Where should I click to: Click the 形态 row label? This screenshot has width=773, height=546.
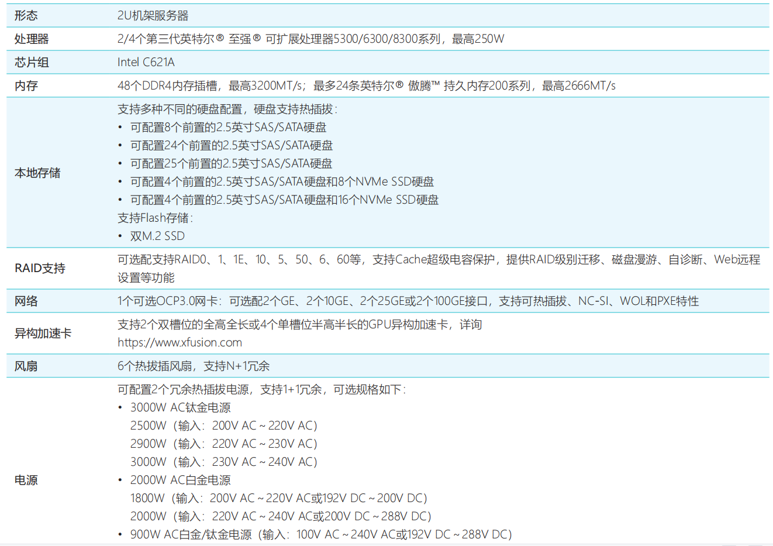[26, 16]
